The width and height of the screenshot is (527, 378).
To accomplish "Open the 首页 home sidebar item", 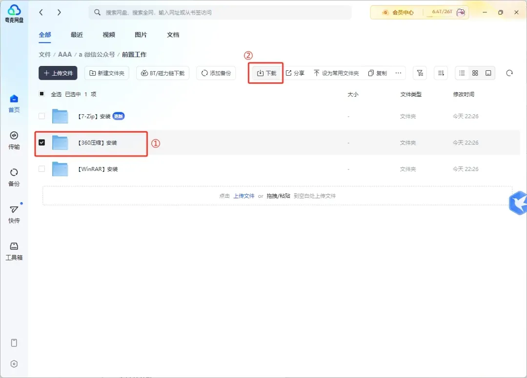I will pos(14,104).
